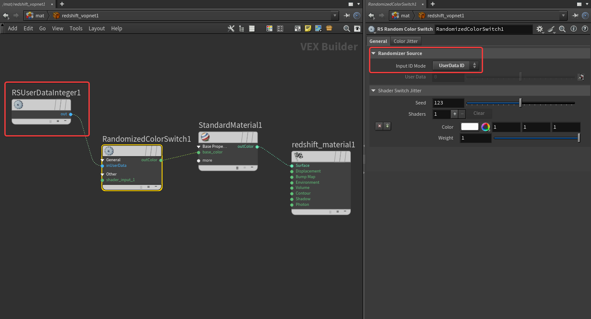Click the StandardMaterial1 node sphere icon
Image resolution: width=591 pixels, height=319 pixels.
pos(205,137)
